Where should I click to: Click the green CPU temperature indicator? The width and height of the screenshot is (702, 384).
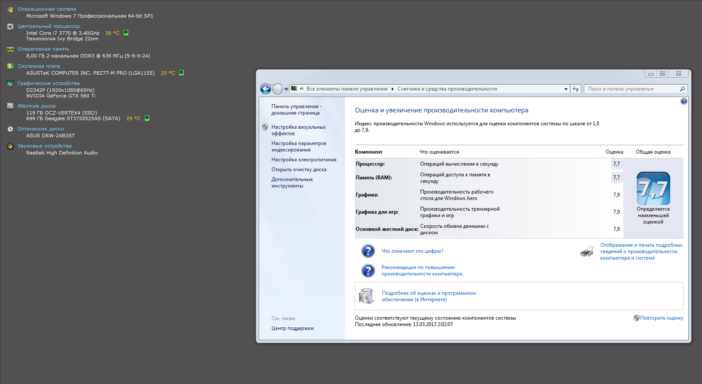[x=126, y=33]
